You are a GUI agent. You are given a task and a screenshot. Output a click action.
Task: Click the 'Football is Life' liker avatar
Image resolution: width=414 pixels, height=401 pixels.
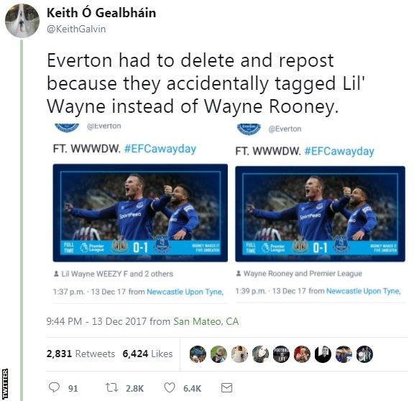point(281,354)
